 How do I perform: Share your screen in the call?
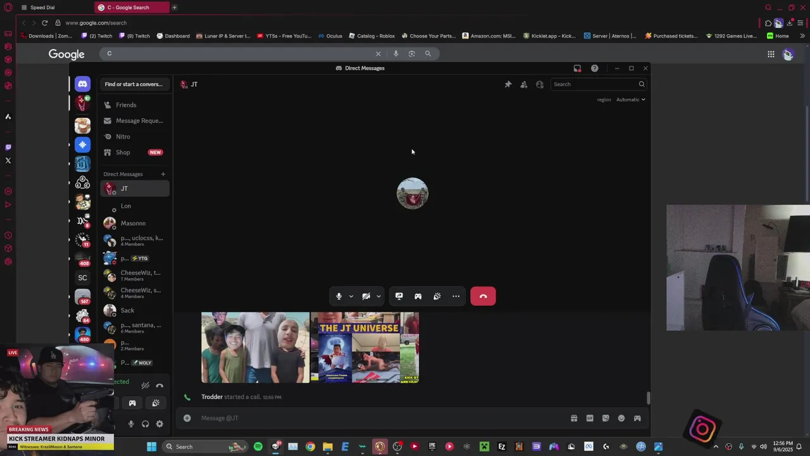tap(399, 296)
